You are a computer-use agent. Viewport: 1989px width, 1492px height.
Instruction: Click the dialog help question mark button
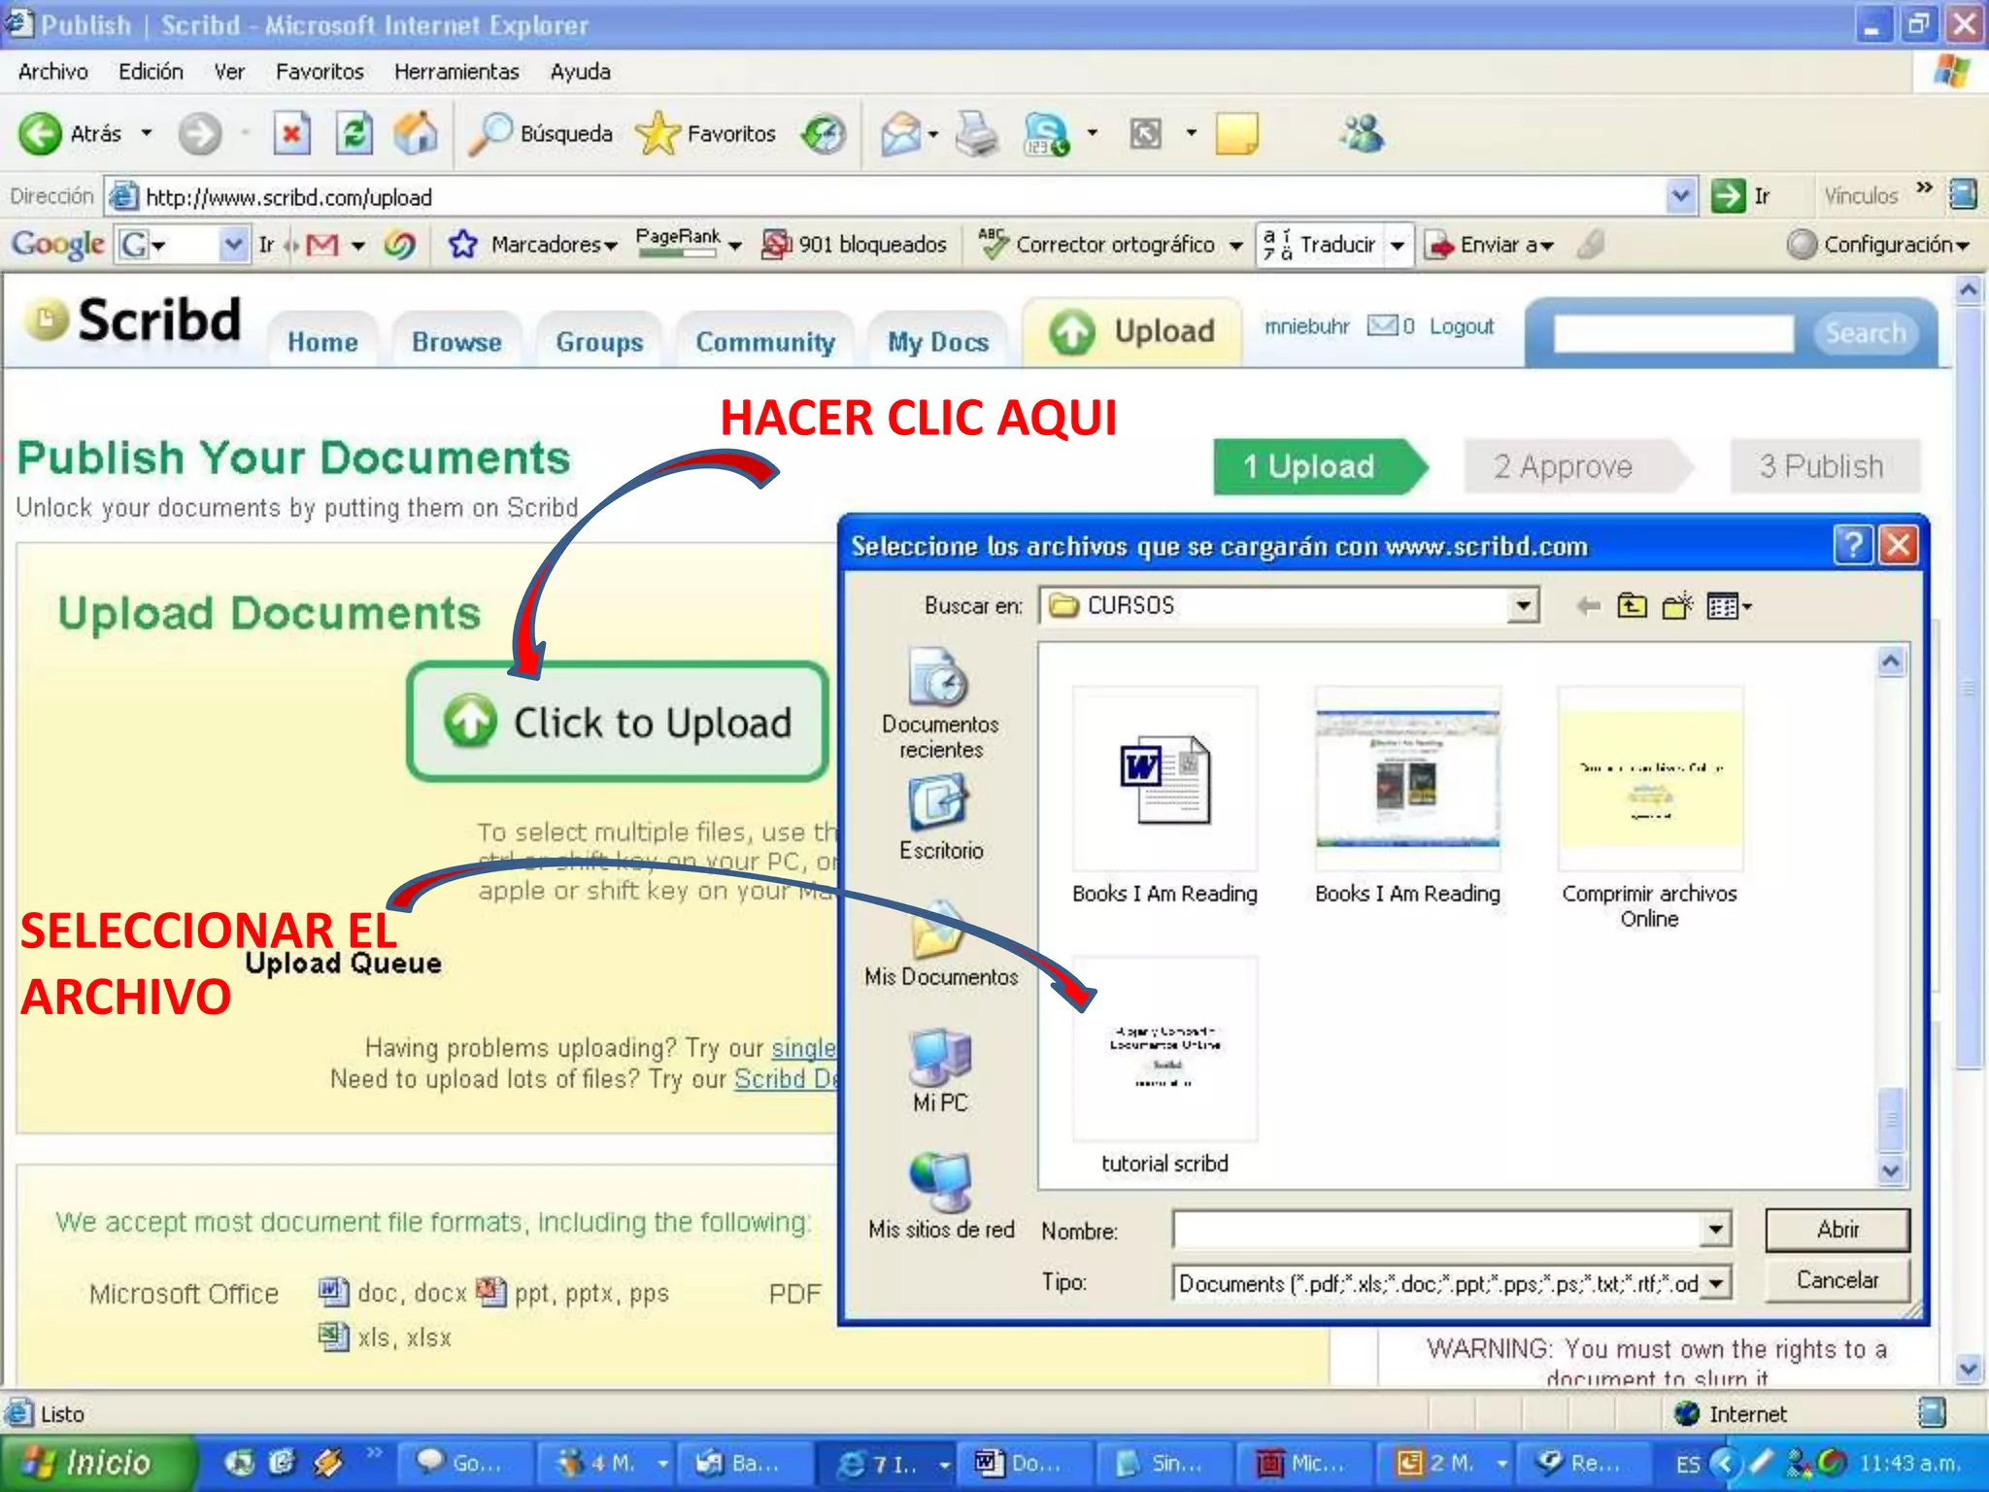pyautogui.click(x=1852, y=545)
